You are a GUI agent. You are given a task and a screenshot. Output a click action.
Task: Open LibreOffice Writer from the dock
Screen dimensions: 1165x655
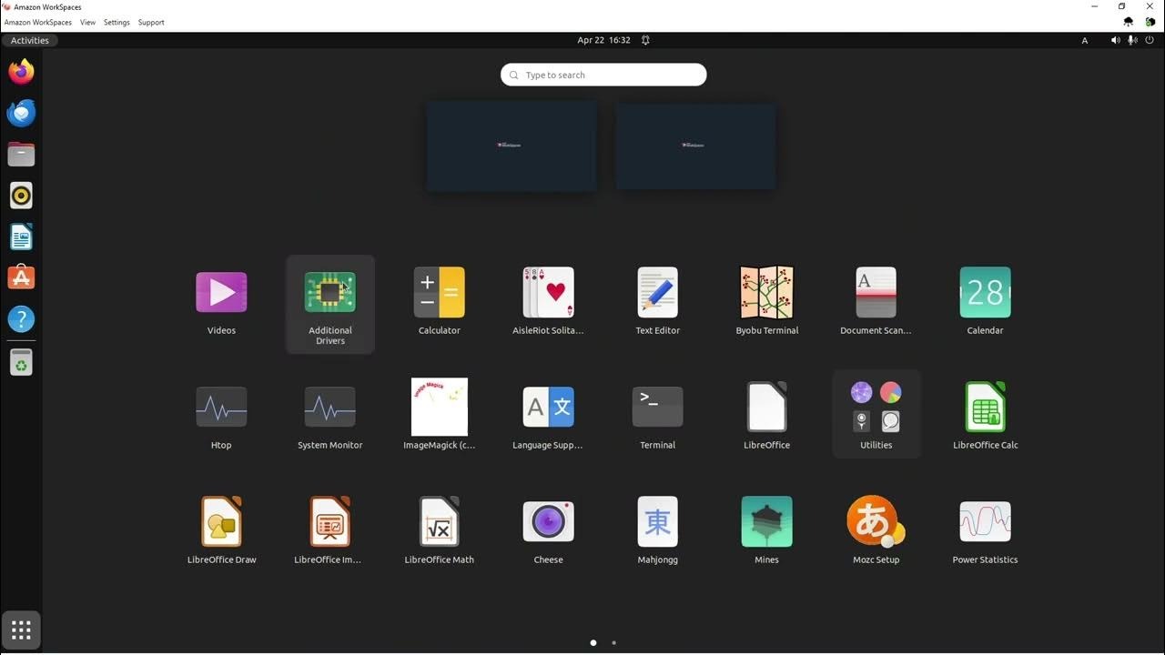click(x=21, y=237)
